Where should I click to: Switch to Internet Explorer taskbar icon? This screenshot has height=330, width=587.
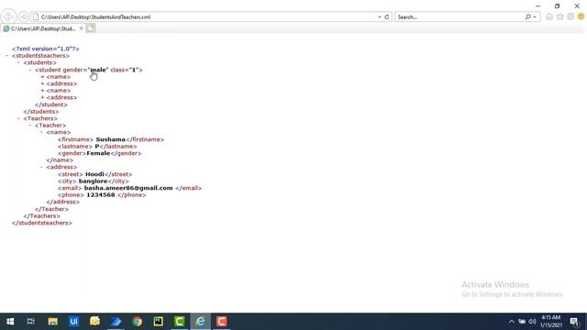[200, 322]
